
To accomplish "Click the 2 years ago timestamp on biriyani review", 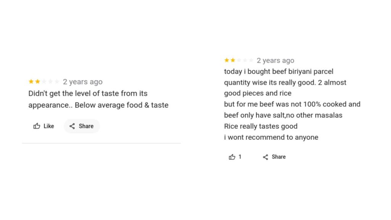I will 275,61.
